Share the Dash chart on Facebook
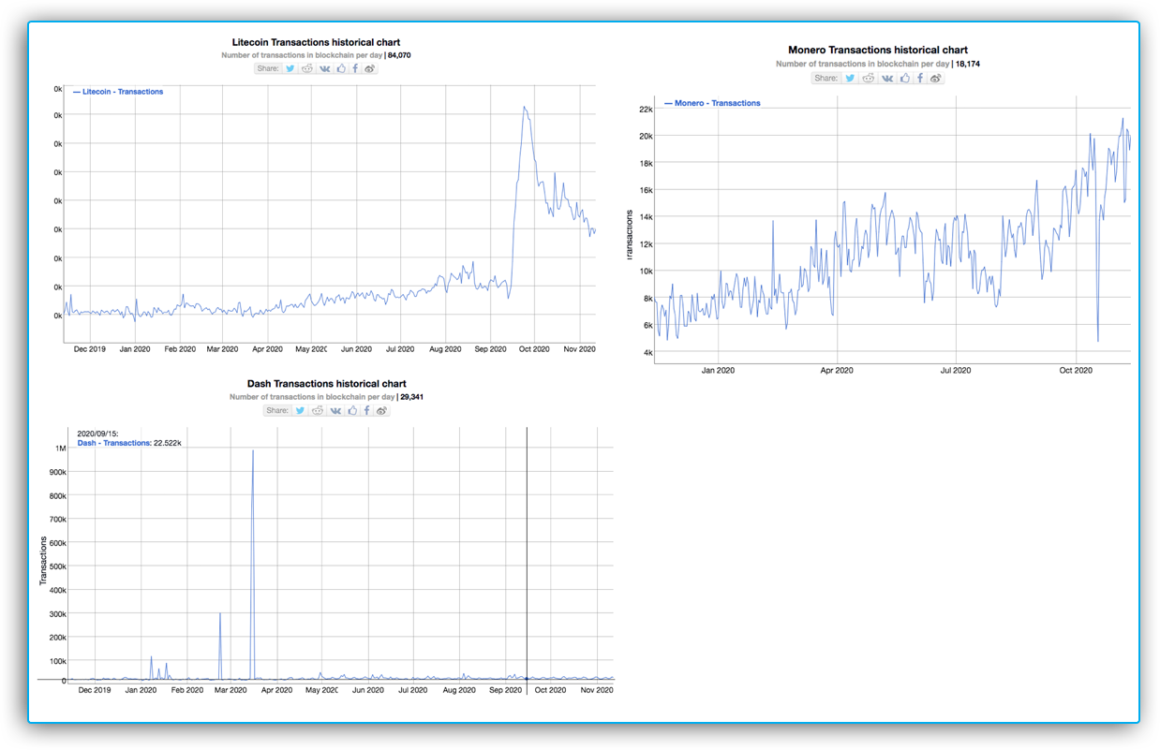The width and height of the screenshot is (1160, 750). tap(366, 410)
